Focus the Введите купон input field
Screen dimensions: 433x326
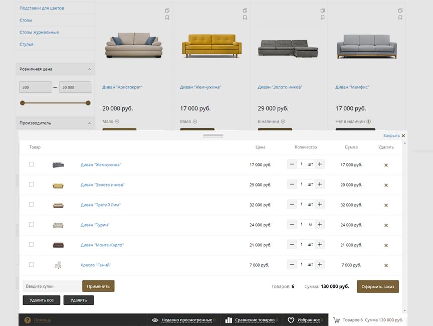[52, 286]
